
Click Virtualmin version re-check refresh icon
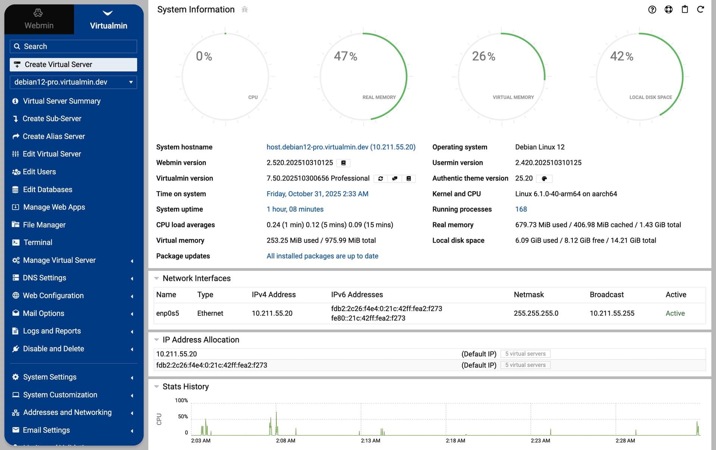pyautogui.click(x=380, y=179)
